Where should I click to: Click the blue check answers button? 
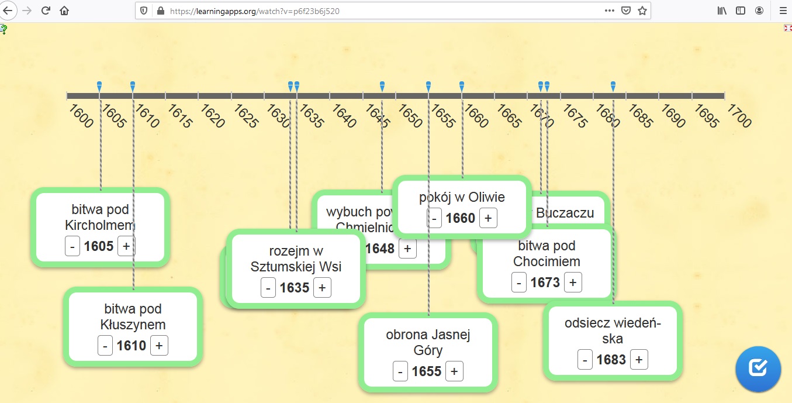[758, 368]
